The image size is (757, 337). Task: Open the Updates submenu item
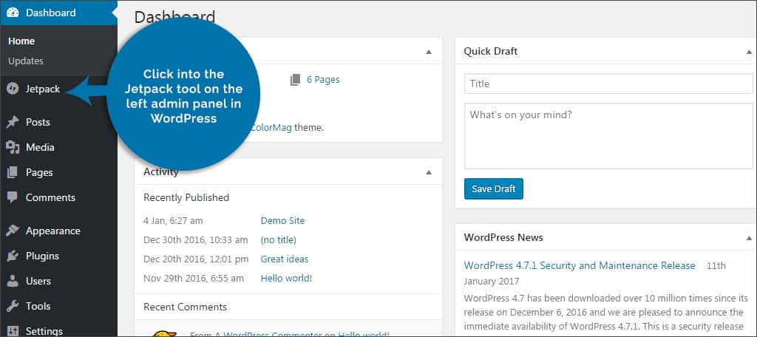click(26, 61)
